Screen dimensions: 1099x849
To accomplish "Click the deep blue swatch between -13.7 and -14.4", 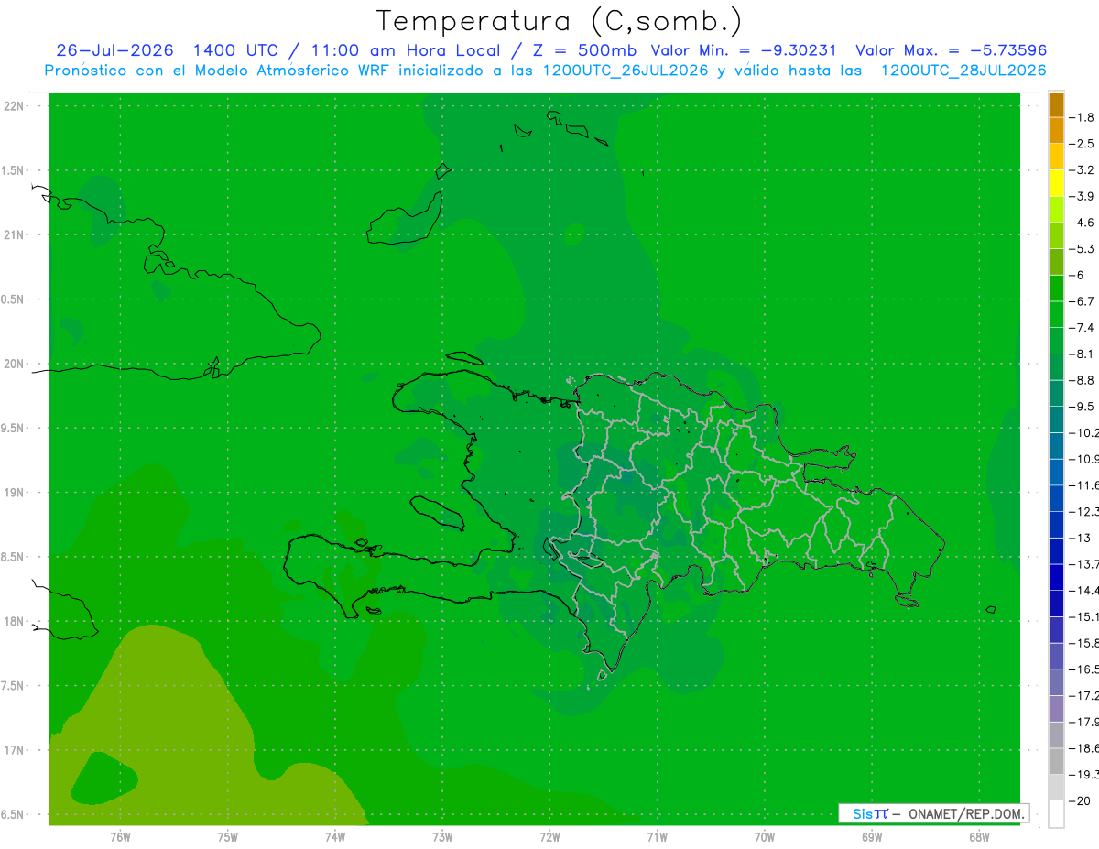I will pos(1056,577).
